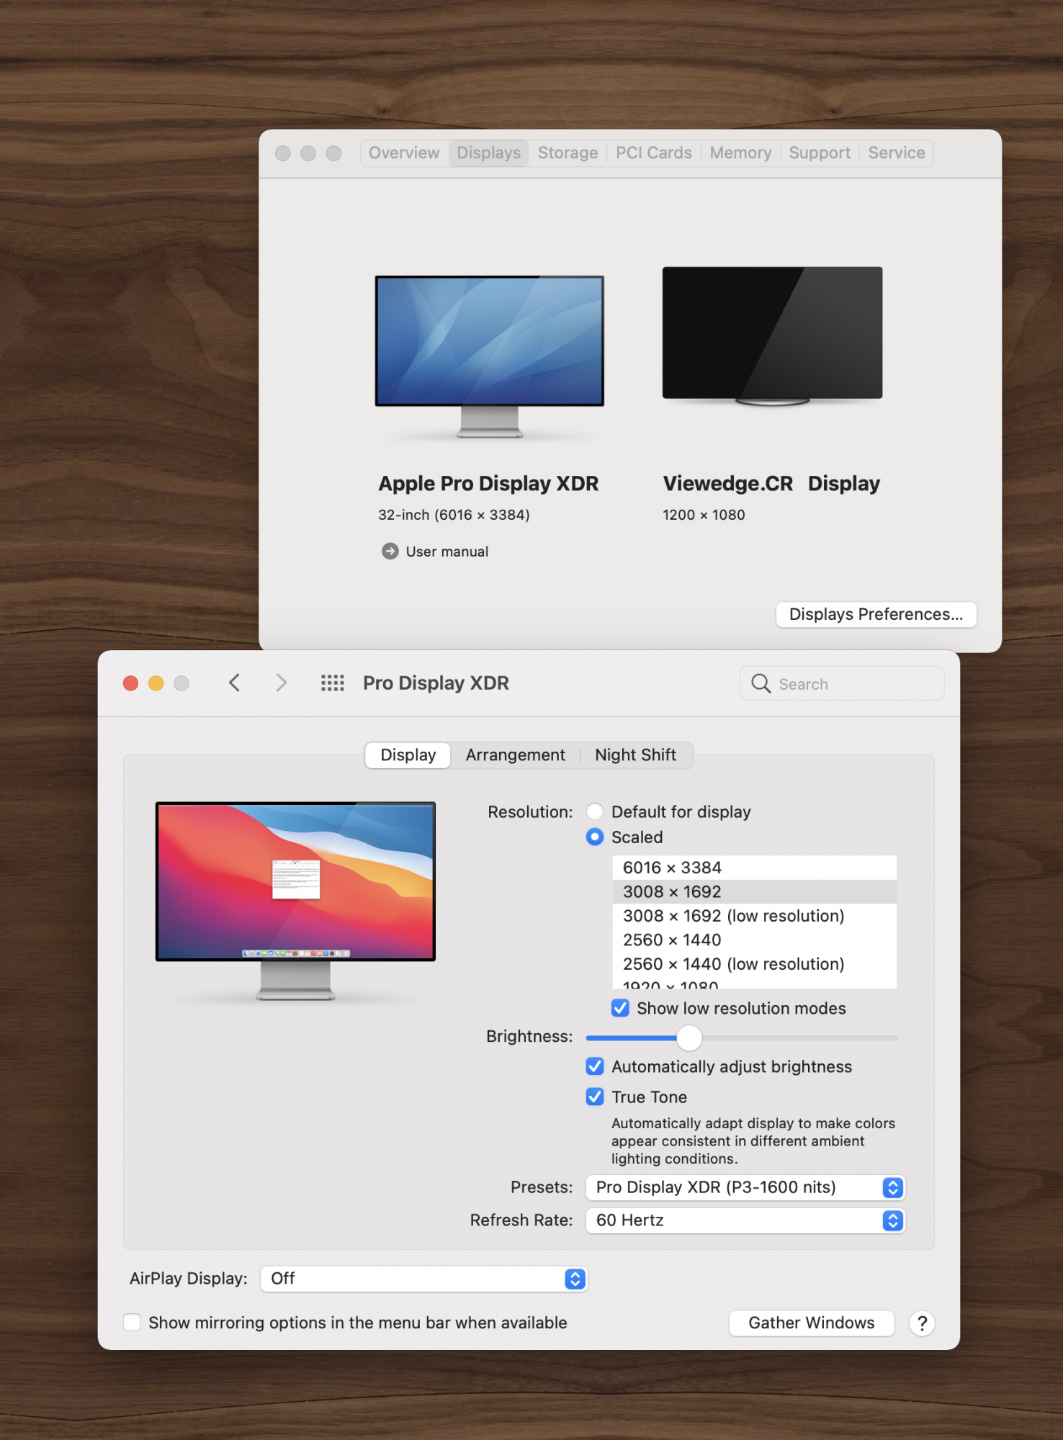
Task: Open the AirPlay Display dropdown
Action: [x=424, y=1279]
